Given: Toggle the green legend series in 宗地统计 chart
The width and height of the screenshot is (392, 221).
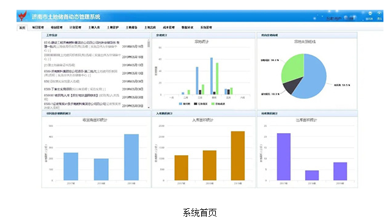Looking at the screenshot, I should [x=218, y=104].
